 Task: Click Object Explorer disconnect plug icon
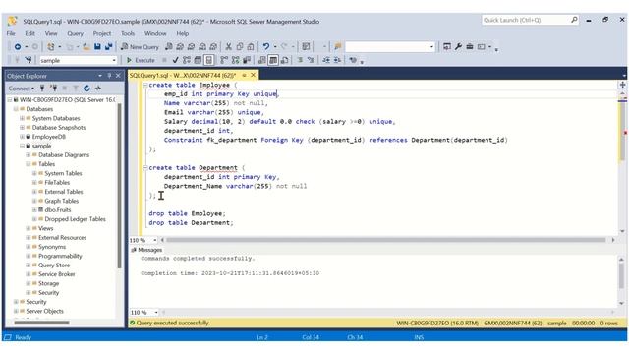[x=53, y=88]
